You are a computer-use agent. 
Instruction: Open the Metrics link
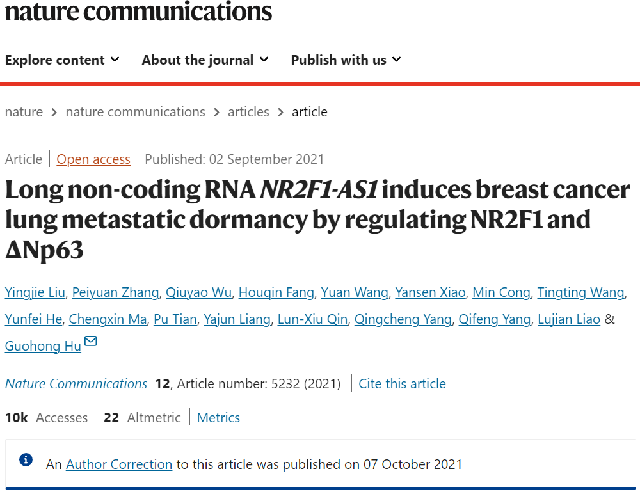218,418
